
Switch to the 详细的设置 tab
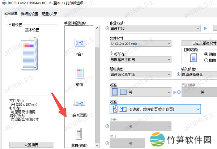[30, 14]
